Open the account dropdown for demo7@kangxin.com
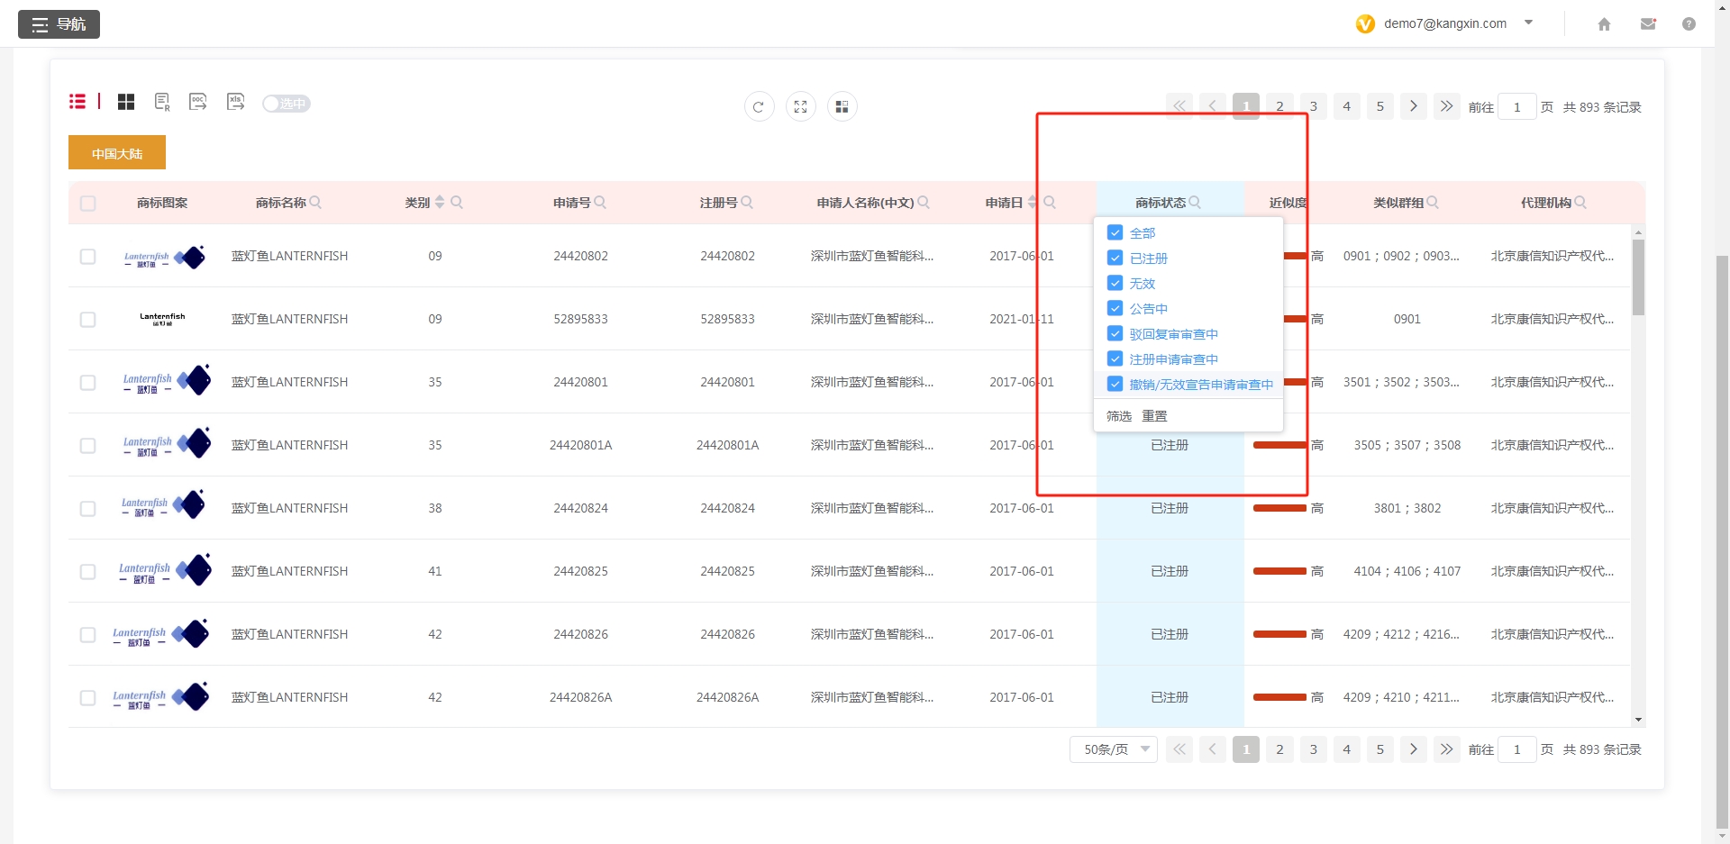This screenshot has height=844, width=1730. (x=1528, y=23)
